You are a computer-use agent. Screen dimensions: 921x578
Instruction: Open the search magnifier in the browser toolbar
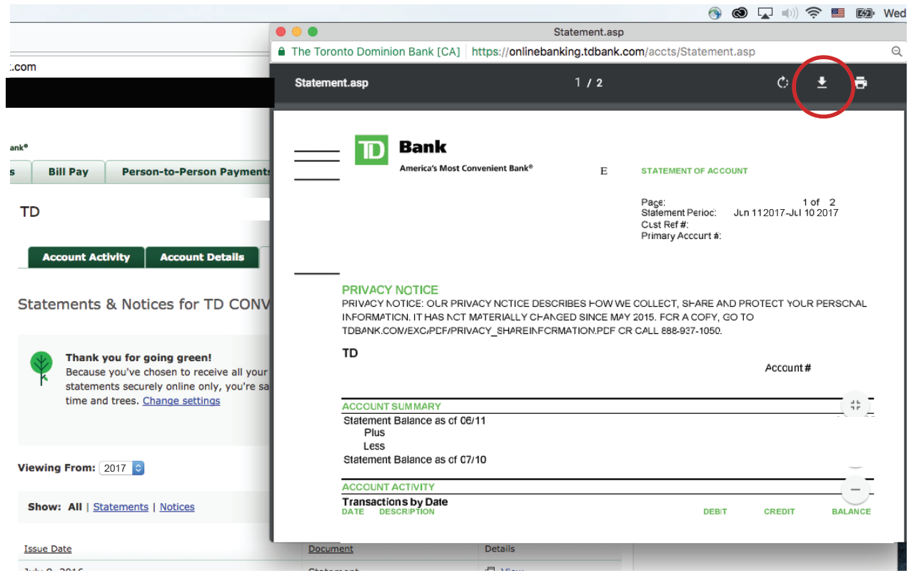pyautogui.click(x=897, y=51)
